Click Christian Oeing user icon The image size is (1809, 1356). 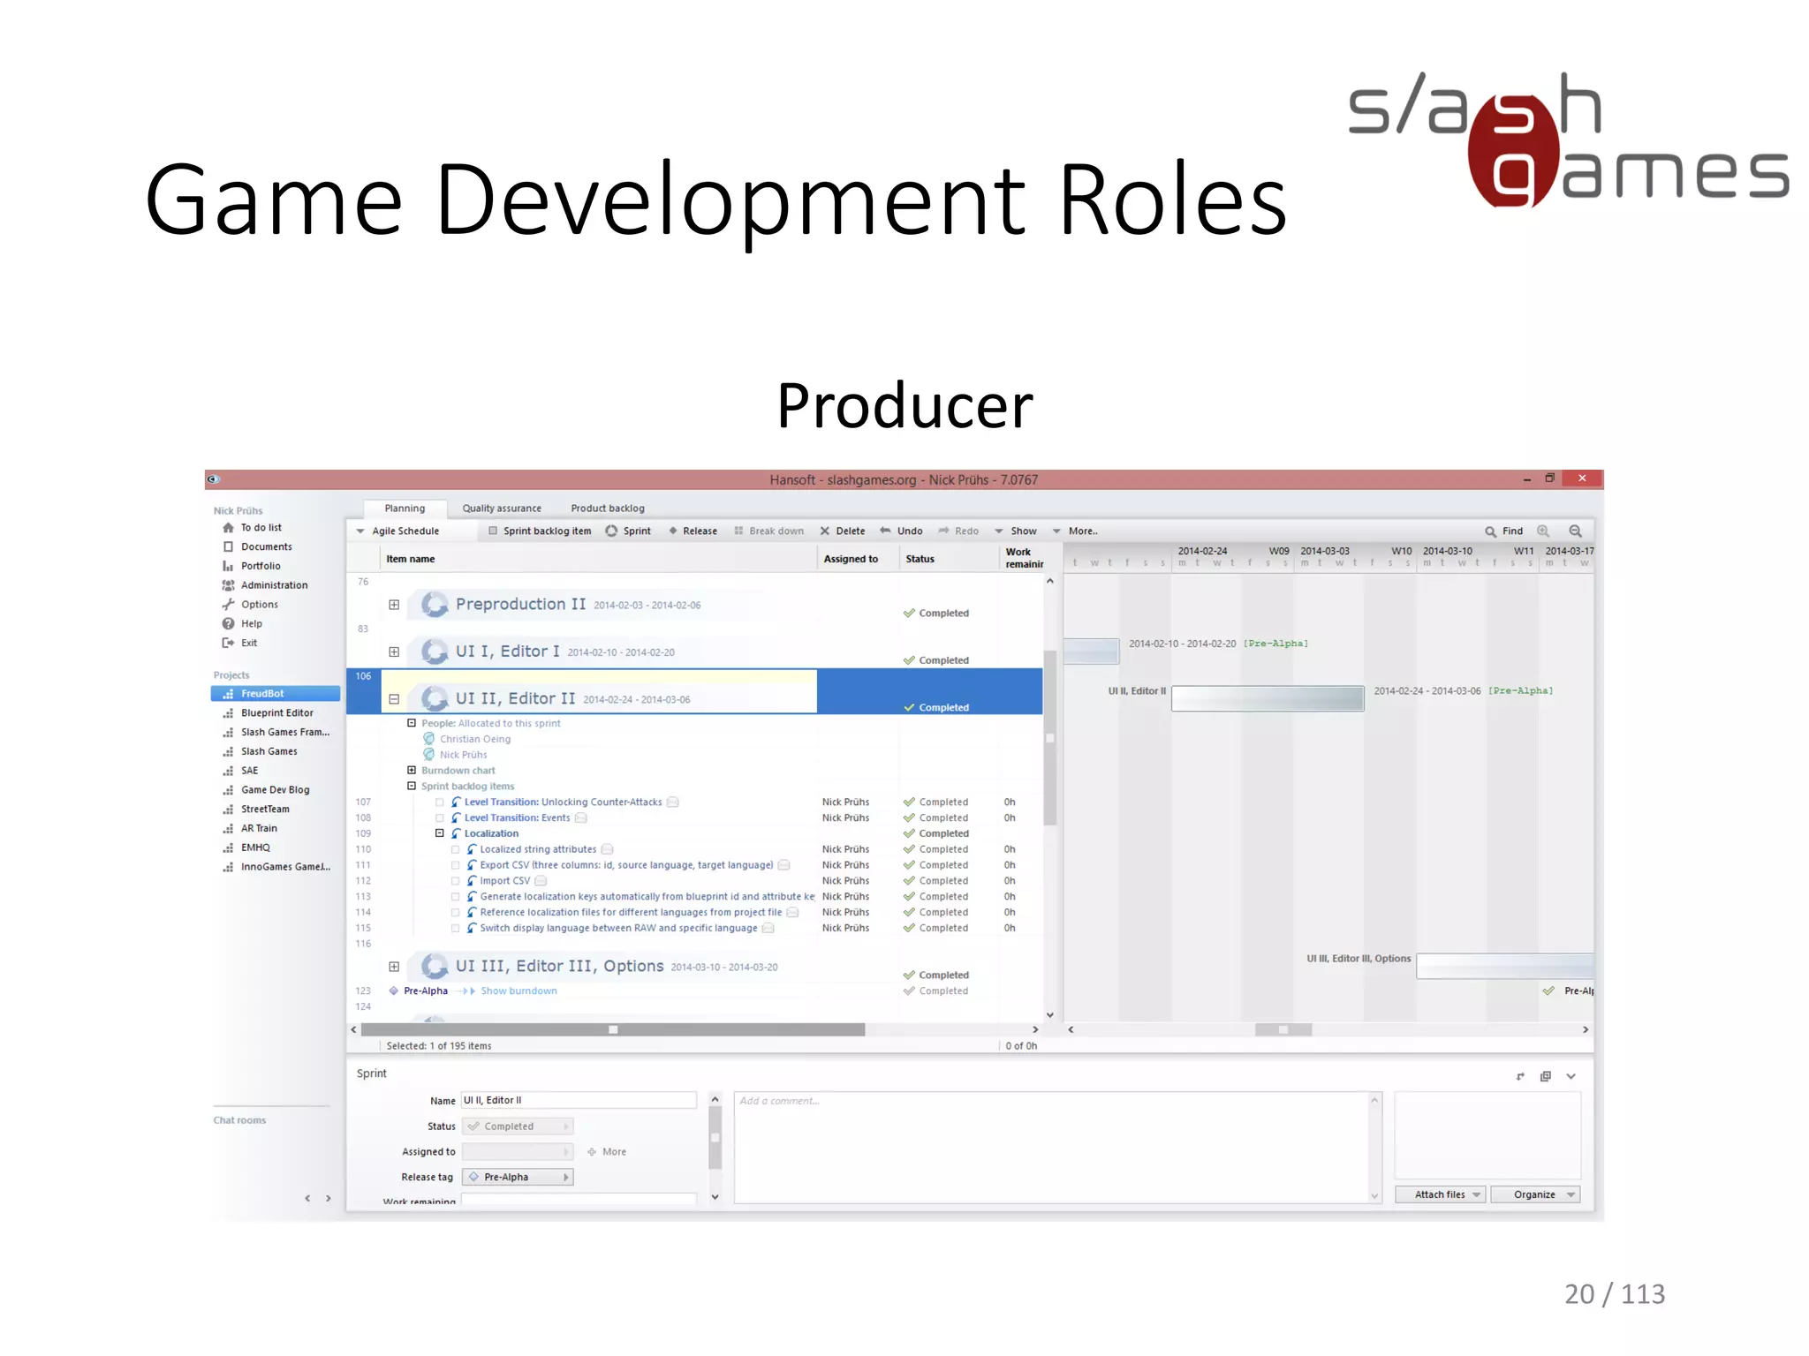click(429, 739)
